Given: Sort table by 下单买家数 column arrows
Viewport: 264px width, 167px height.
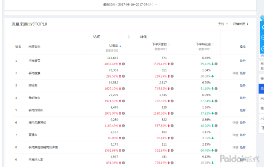Looking at the screenshot, I should (x=169, y=44).
